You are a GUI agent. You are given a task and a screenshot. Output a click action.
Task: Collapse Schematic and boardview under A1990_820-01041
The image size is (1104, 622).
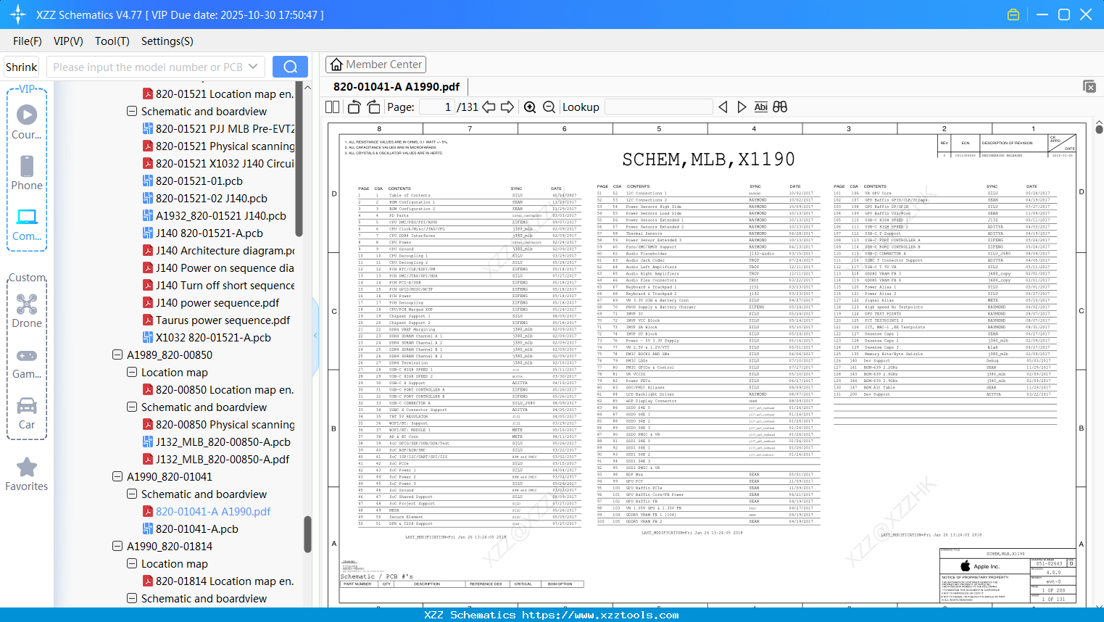(x=132, y=494)
